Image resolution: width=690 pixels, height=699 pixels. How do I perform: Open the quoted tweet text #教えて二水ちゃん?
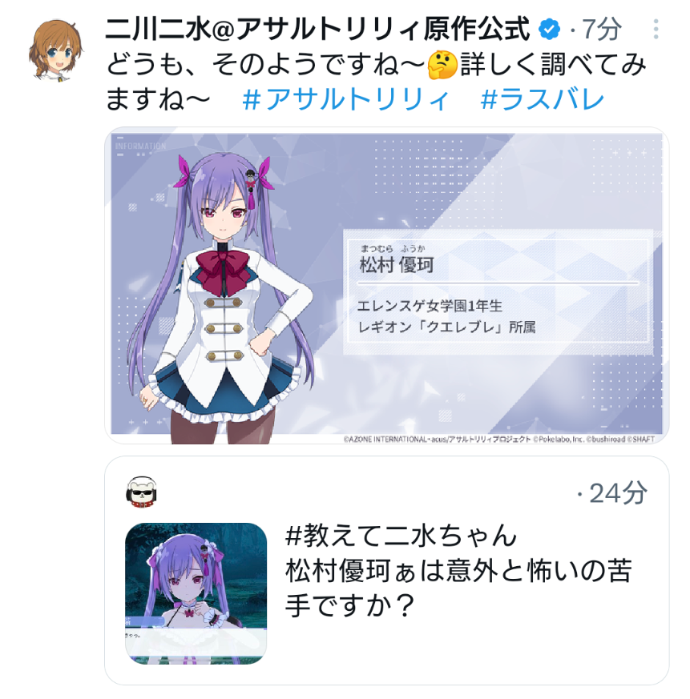pyautogui.click(x=401, y=536)
